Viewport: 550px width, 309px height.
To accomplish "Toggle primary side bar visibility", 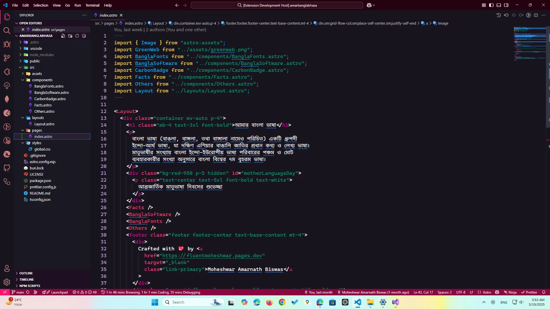I will click(x=491, y=5).
